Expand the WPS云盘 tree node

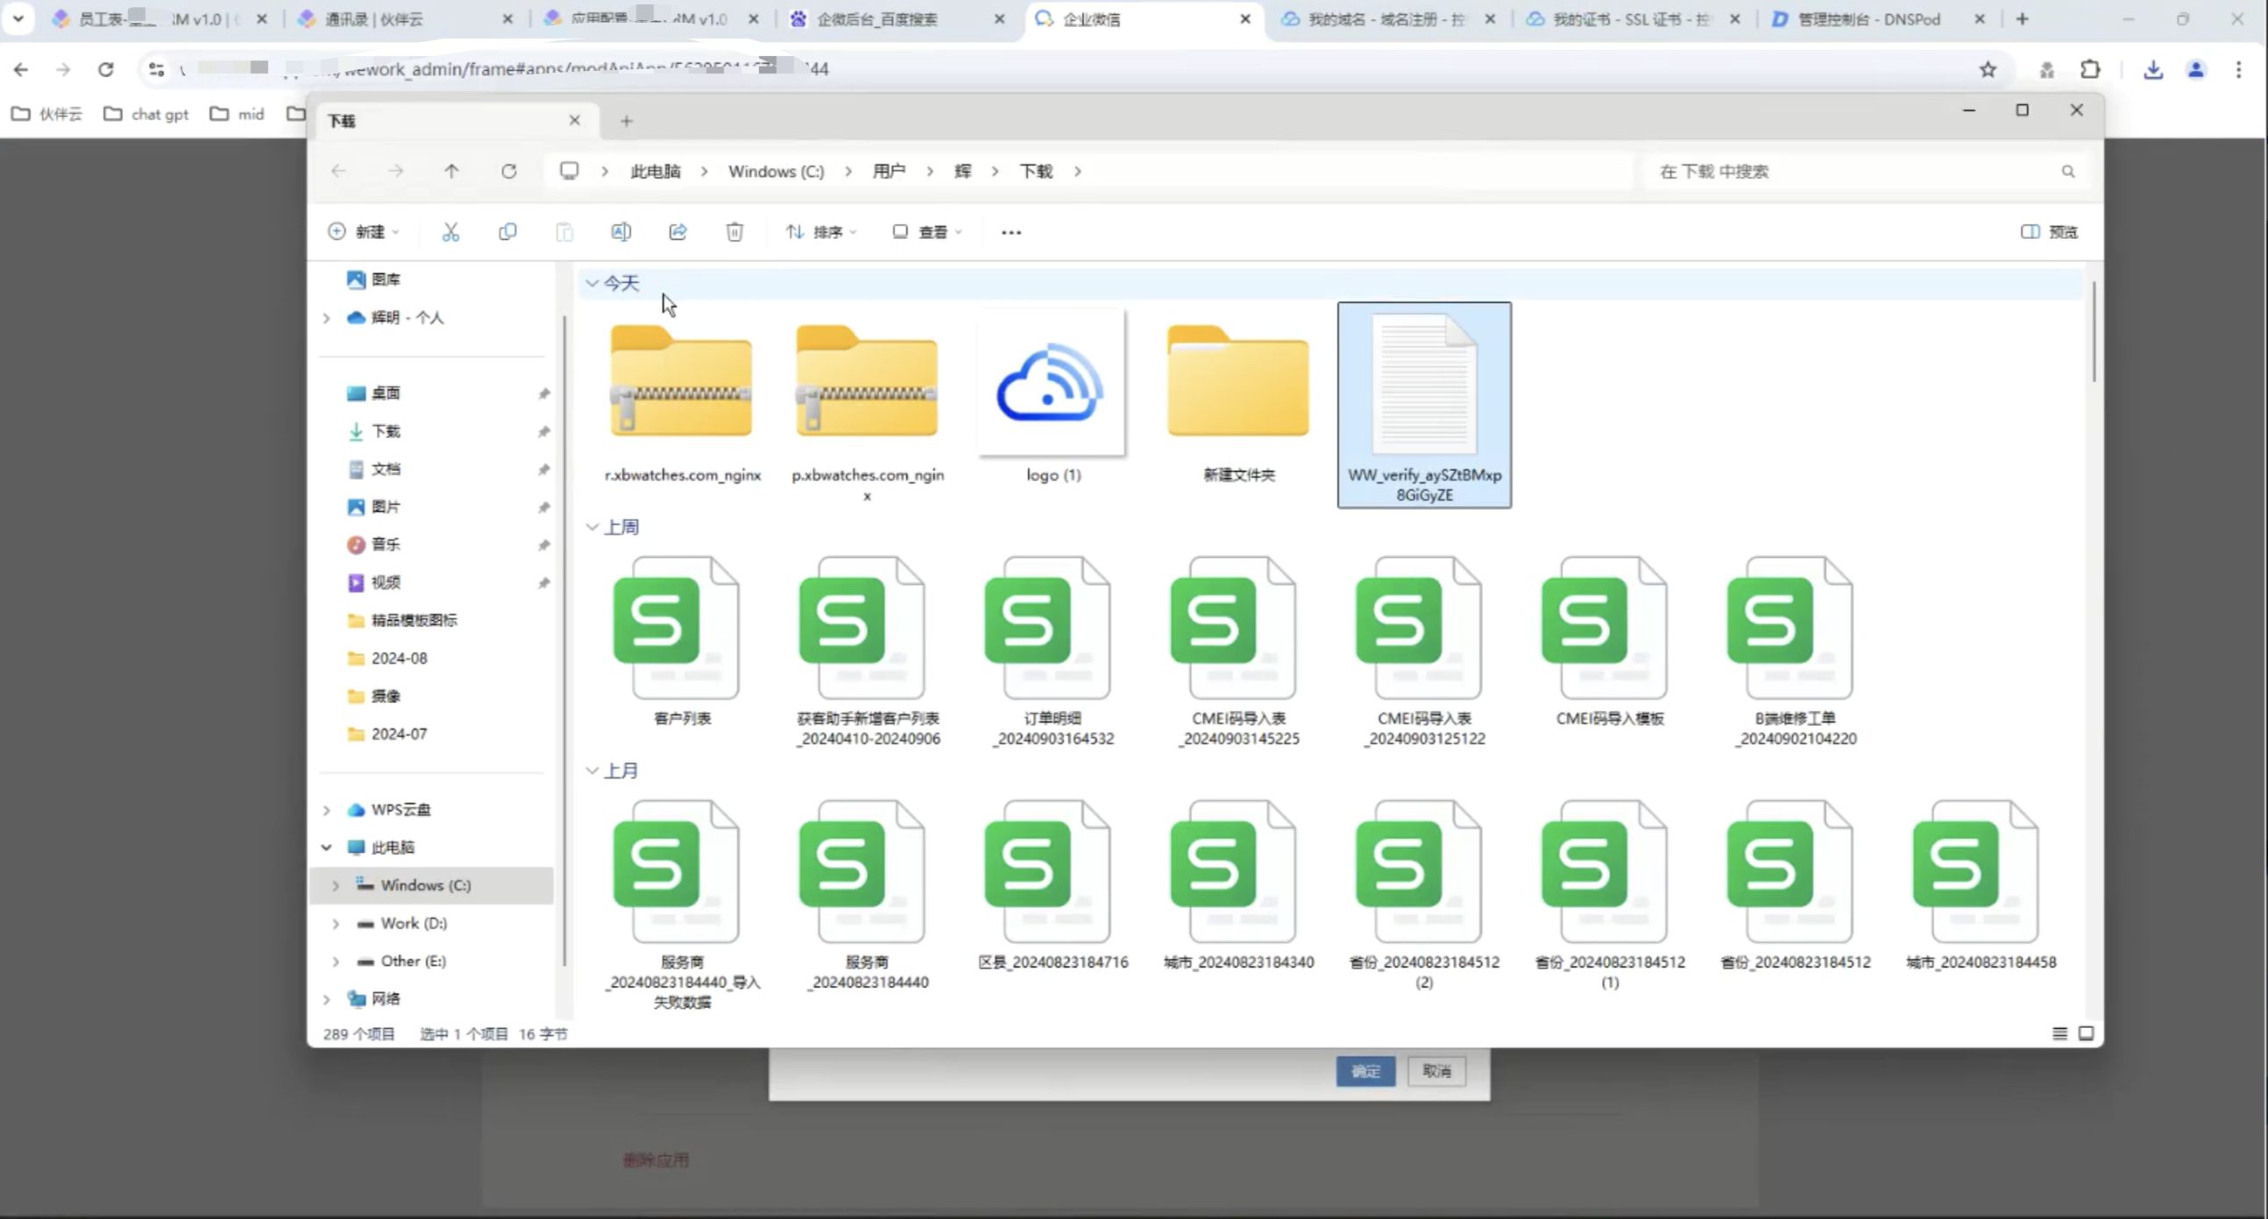pyautogui.click(x=327, y=810)
